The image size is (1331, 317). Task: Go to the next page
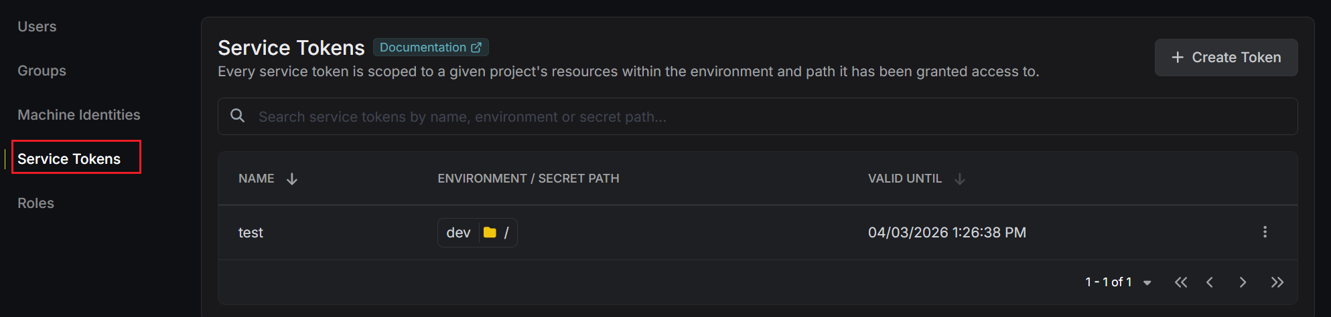pyautogui.click(x=1243, y=282)
